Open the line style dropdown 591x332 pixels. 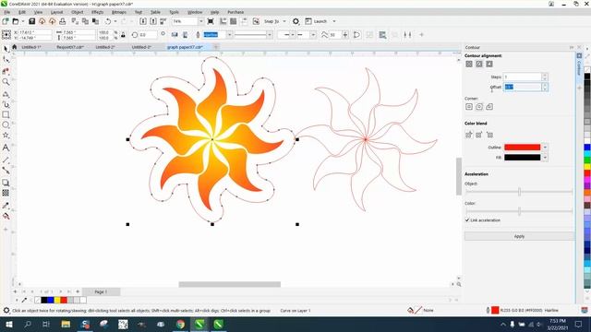pos(270,35)
